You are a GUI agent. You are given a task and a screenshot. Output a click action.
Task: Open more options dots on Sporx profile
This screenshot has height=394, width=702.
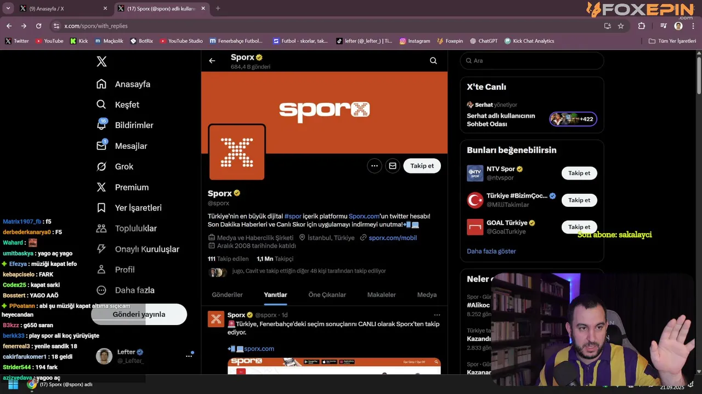375,166
